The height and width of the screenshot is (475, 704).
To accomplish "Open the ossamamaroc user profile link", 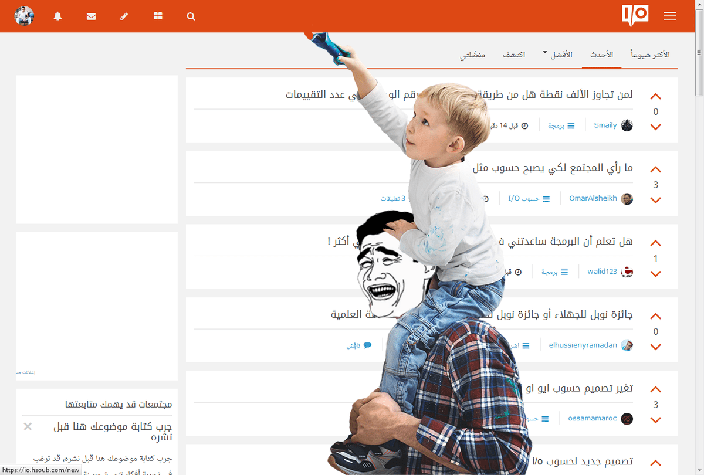I will (593, 419).
